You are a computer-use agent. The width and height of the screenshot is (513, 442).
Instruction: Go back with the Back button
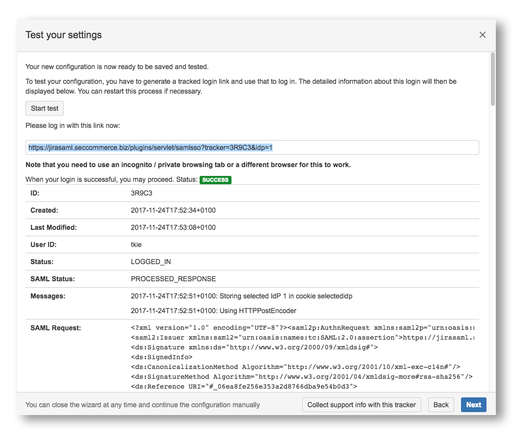tap(440, 405)
